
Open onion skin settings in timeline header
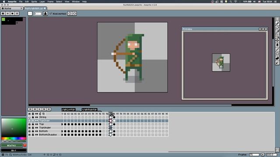point(44,114)
